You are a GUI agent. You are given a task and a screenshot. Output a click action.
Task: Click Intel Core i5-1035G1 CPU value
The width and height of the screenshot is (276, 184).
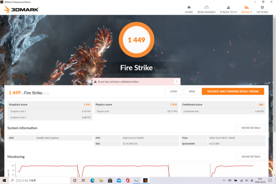133,138
